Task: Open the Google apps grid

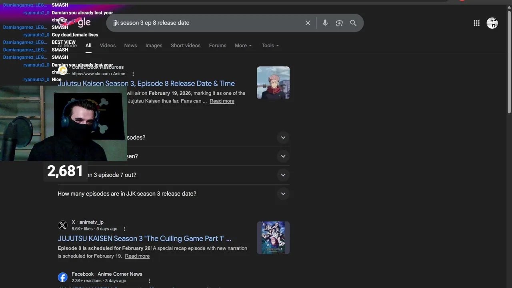Action: [476, 23]
